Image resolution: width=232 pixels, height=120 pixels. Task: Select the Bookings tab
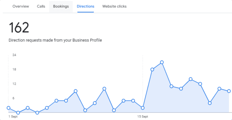click(x=61, y=6)
